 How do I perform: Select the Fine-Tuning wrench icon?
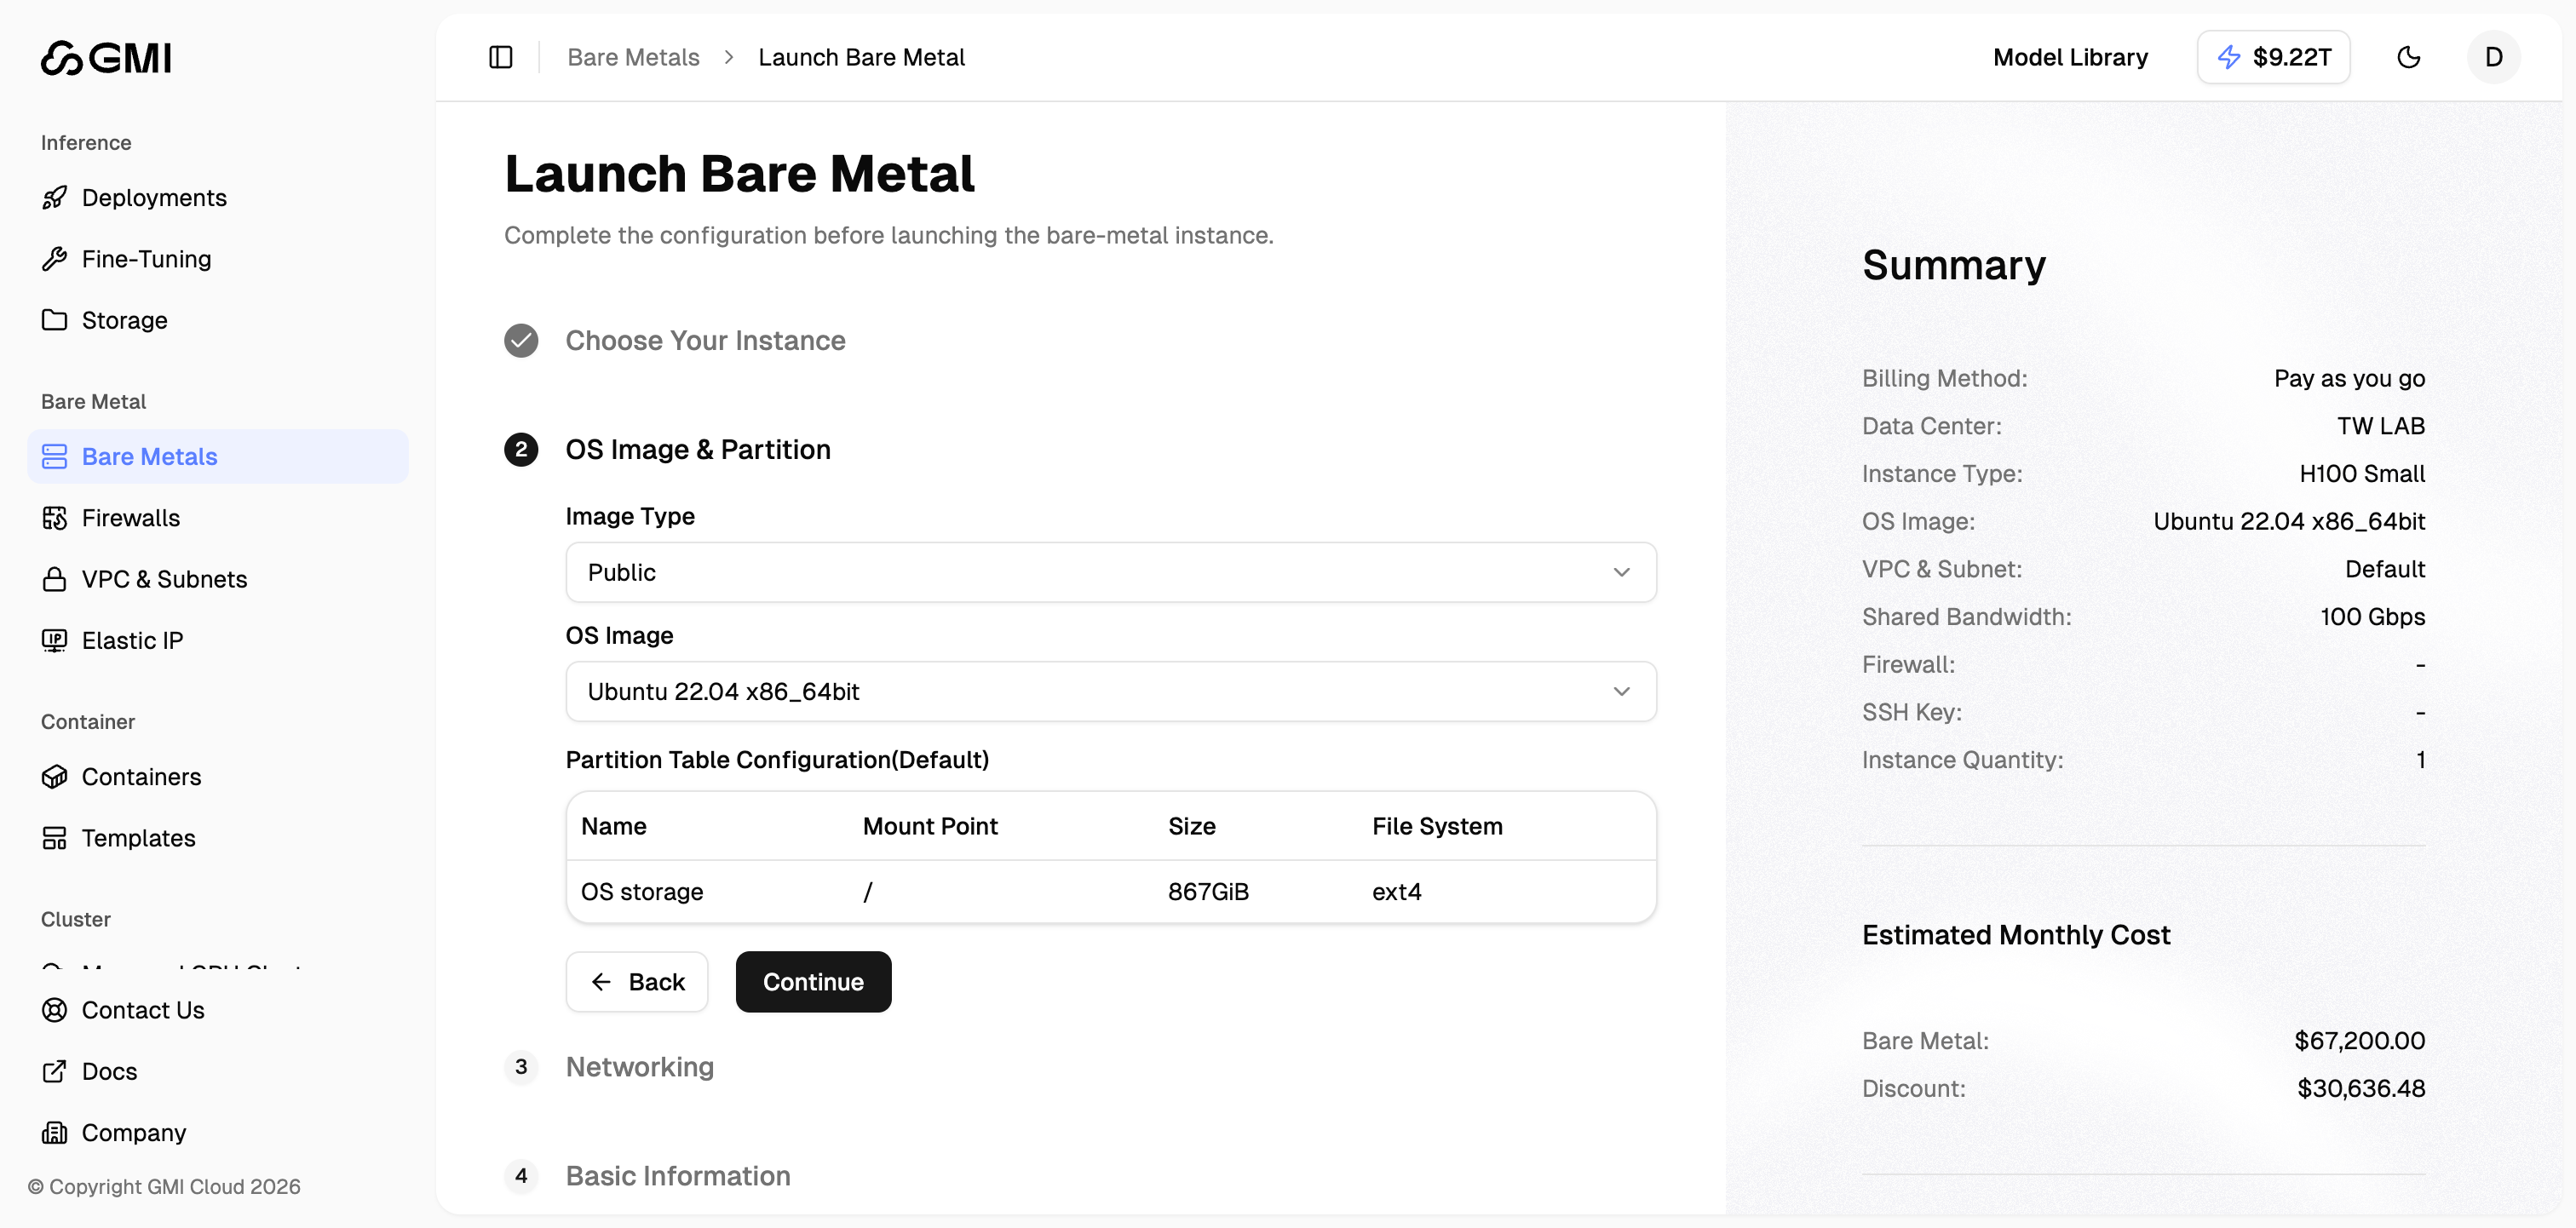(x=57, y=259)
